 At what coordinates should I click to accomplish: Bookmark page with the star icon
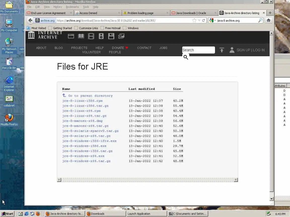tap(194, 21)
